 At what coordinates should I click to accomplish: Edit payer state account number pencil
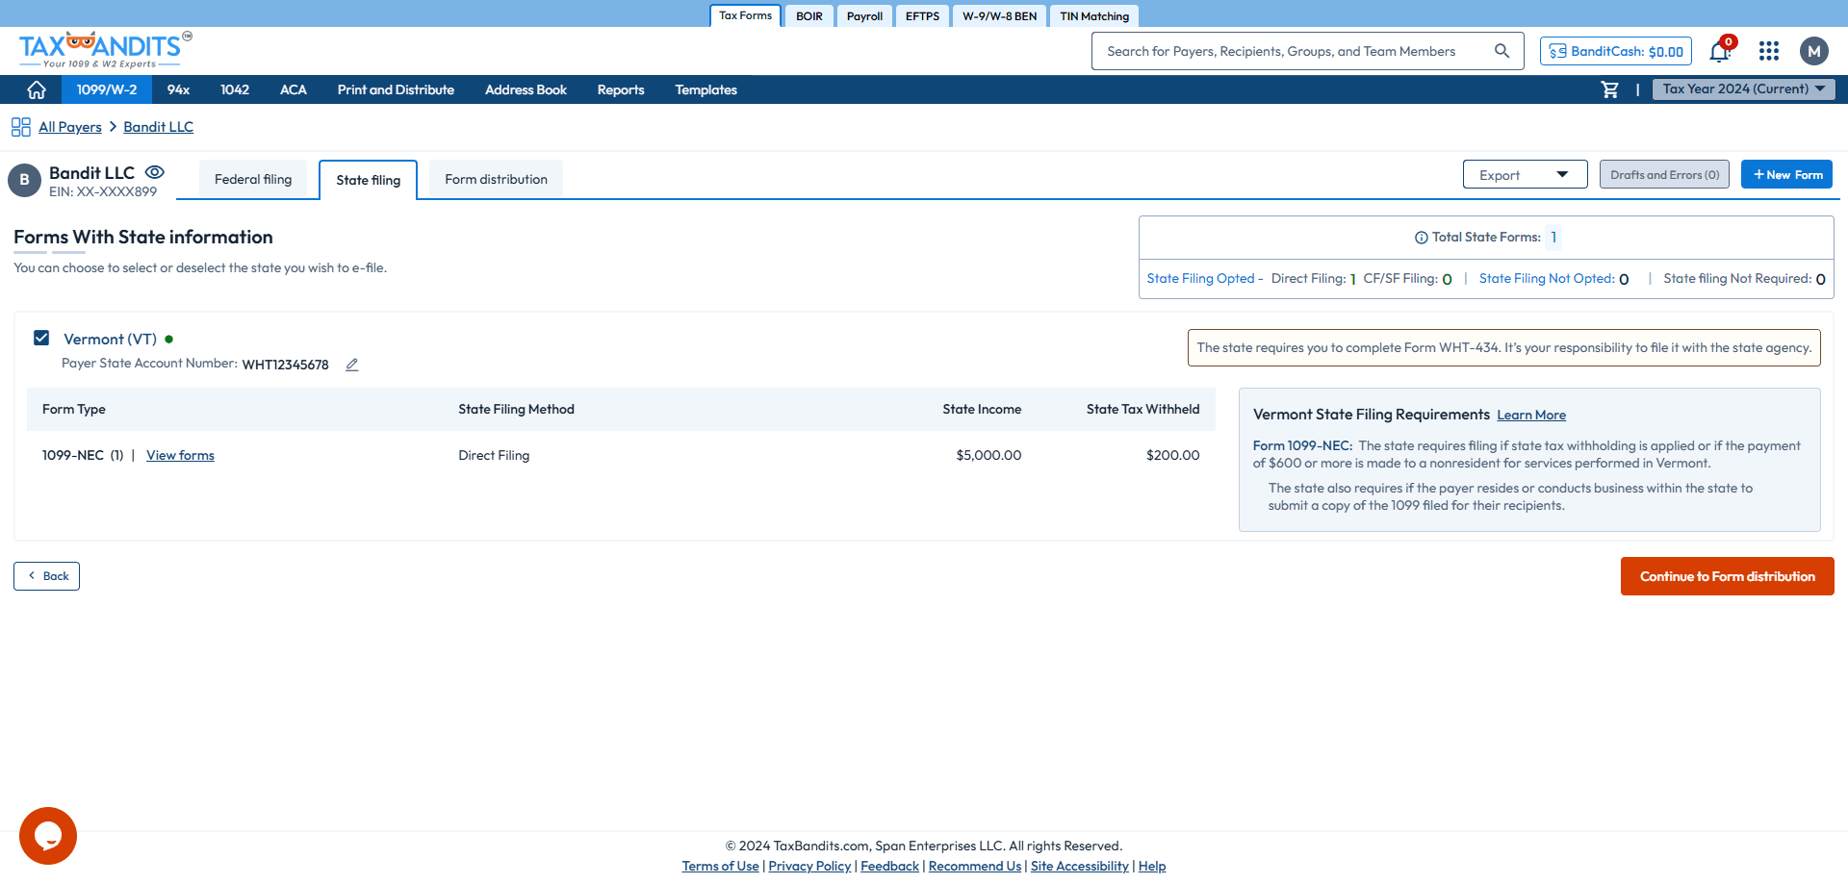(x=352, y=365)
